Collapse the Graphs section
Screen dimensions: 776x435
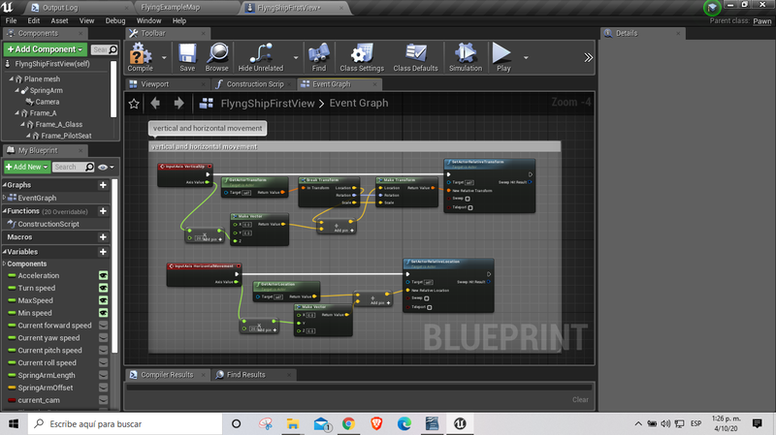[5, 185]
